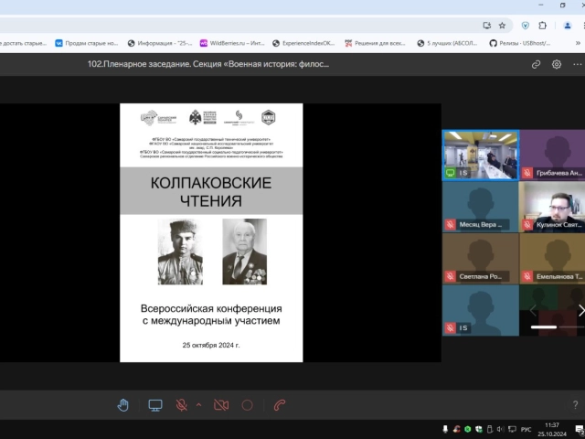585x439 pixels.
Task: Select Месяц Вера participant tile
Action: tap(481, 208)
